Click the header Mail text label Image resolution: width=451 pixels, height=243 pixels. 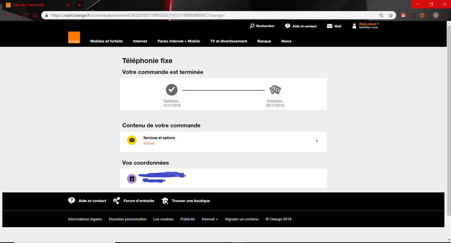tap(338, 26)
